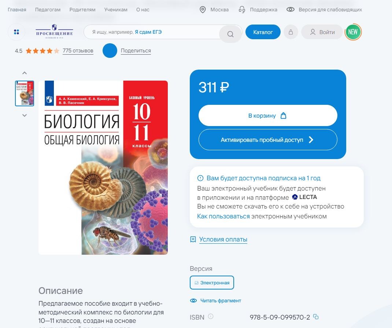Show previous thumbnail with up chevron
392x328 pixels.
coord(25,73)
